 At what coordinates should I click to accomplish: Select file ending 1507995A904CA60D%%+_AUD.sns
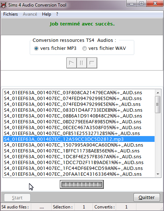pyautogui.click(x=79, y=145)
